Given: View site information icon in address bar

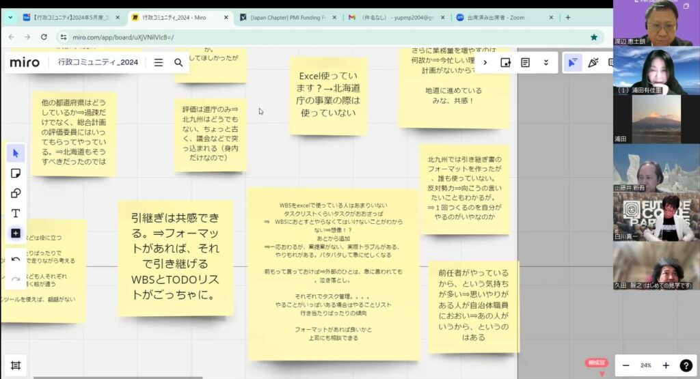Looking at the screenshot, I should (64, 38).
